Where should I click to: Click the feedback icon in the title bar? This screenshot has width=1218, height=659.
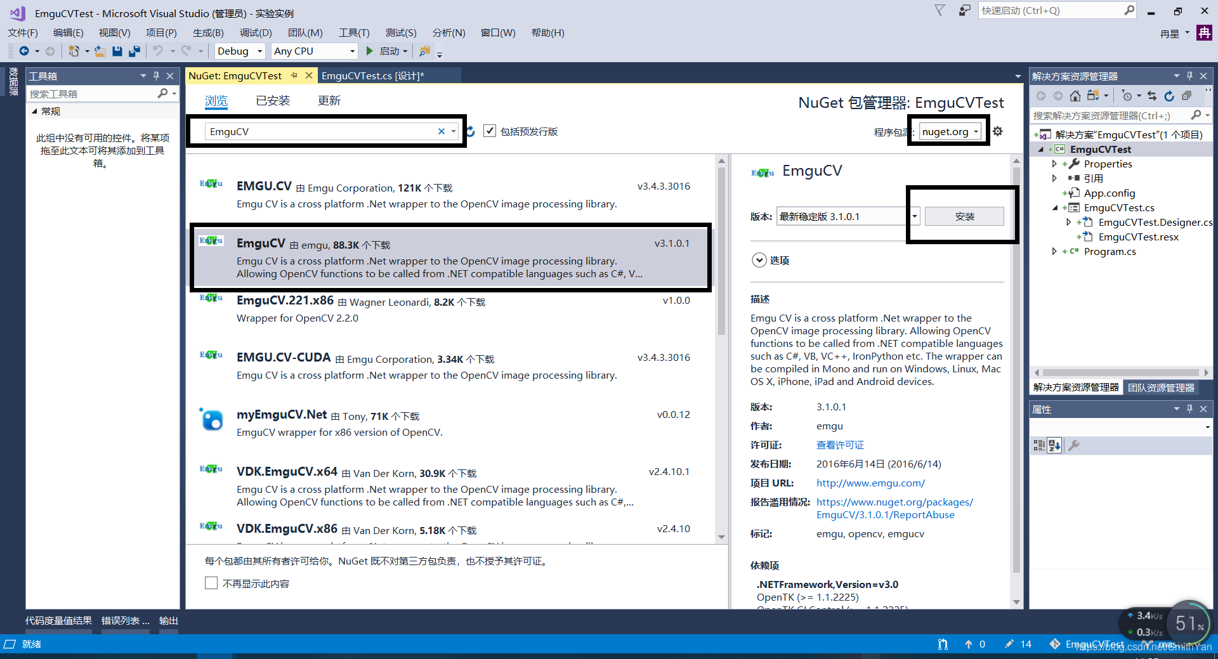click(964, 10)
